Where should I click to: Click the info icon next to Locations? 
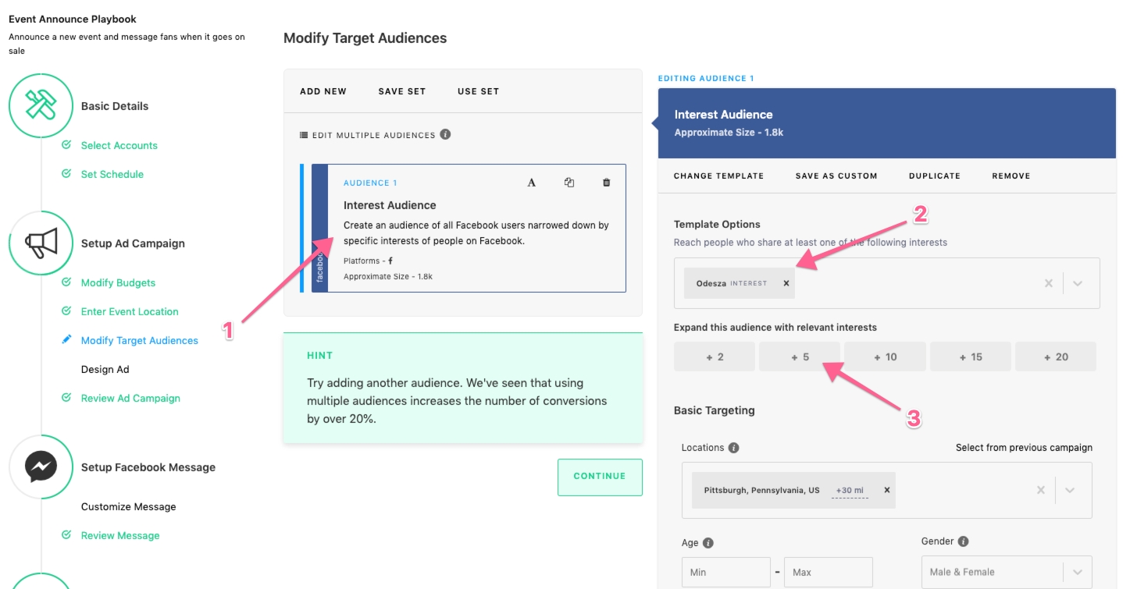tap(733, 448)
